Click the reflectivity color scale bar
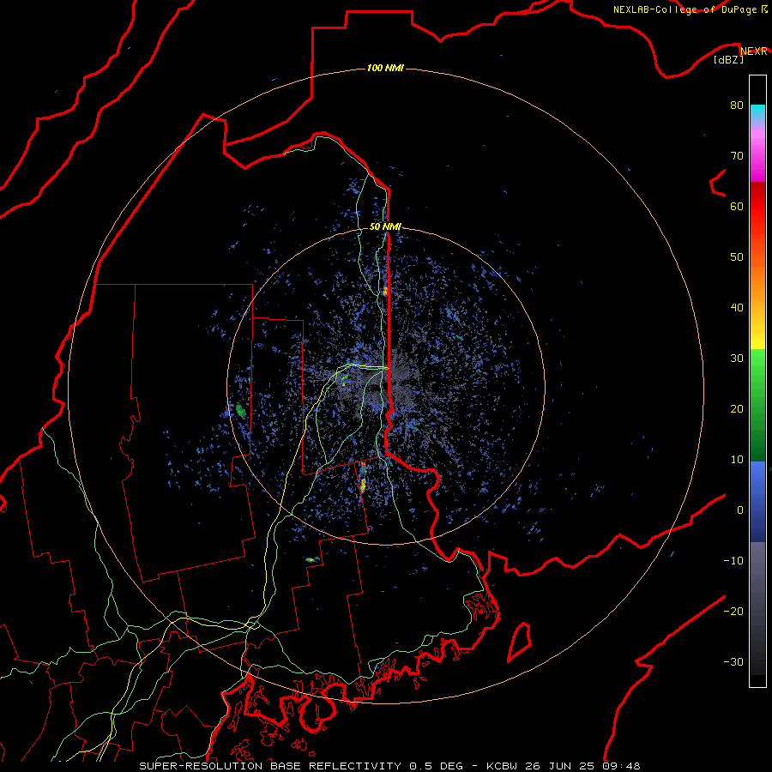The image size is (772, 772). coord(757,381)
